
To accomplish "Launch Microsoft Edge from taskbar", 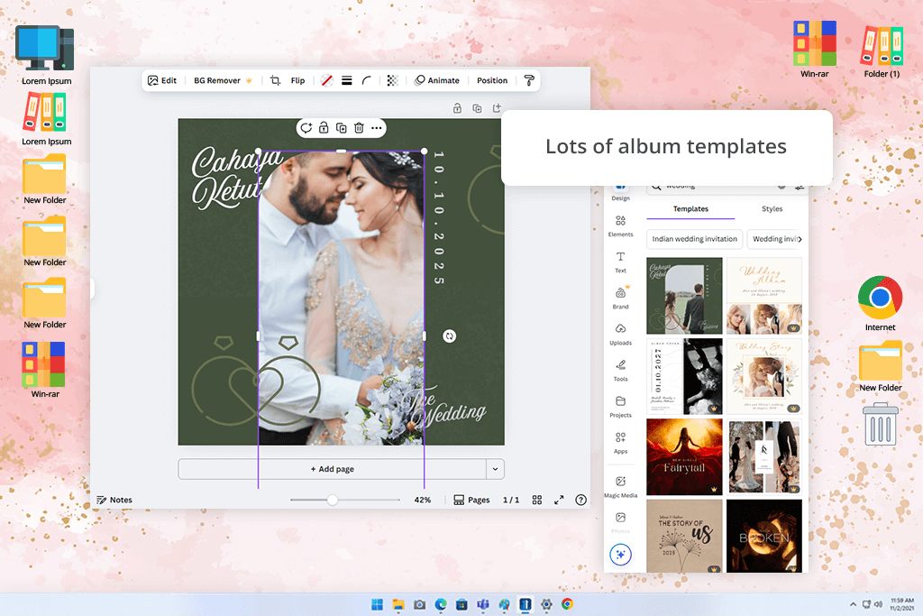I will (x=440, y=604).
